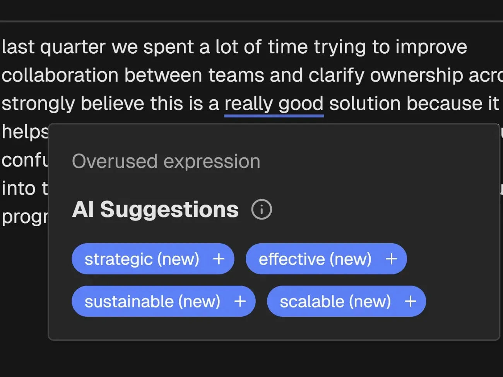Screen dimensions: 503x377
Task: Click the "Overused expression" label
Action: point(166,161)
